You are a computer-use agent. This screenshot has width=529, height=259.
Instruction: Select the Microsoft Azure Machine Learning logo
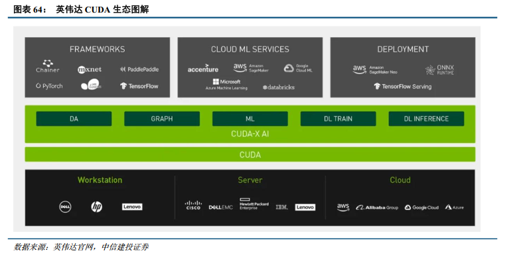click(226, 84)
